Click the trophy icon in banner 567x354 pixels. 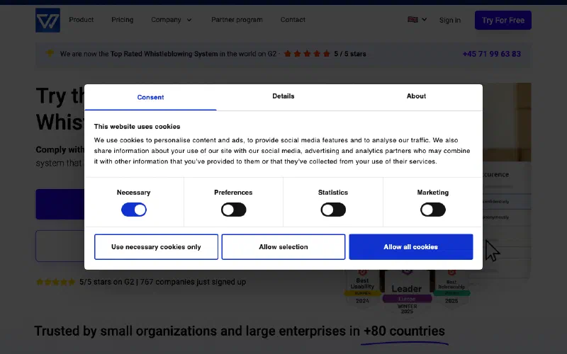point(50,53)
